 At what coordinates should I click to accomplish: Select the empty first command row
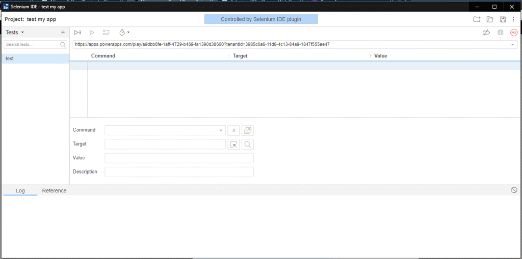(x=296, y=66)
